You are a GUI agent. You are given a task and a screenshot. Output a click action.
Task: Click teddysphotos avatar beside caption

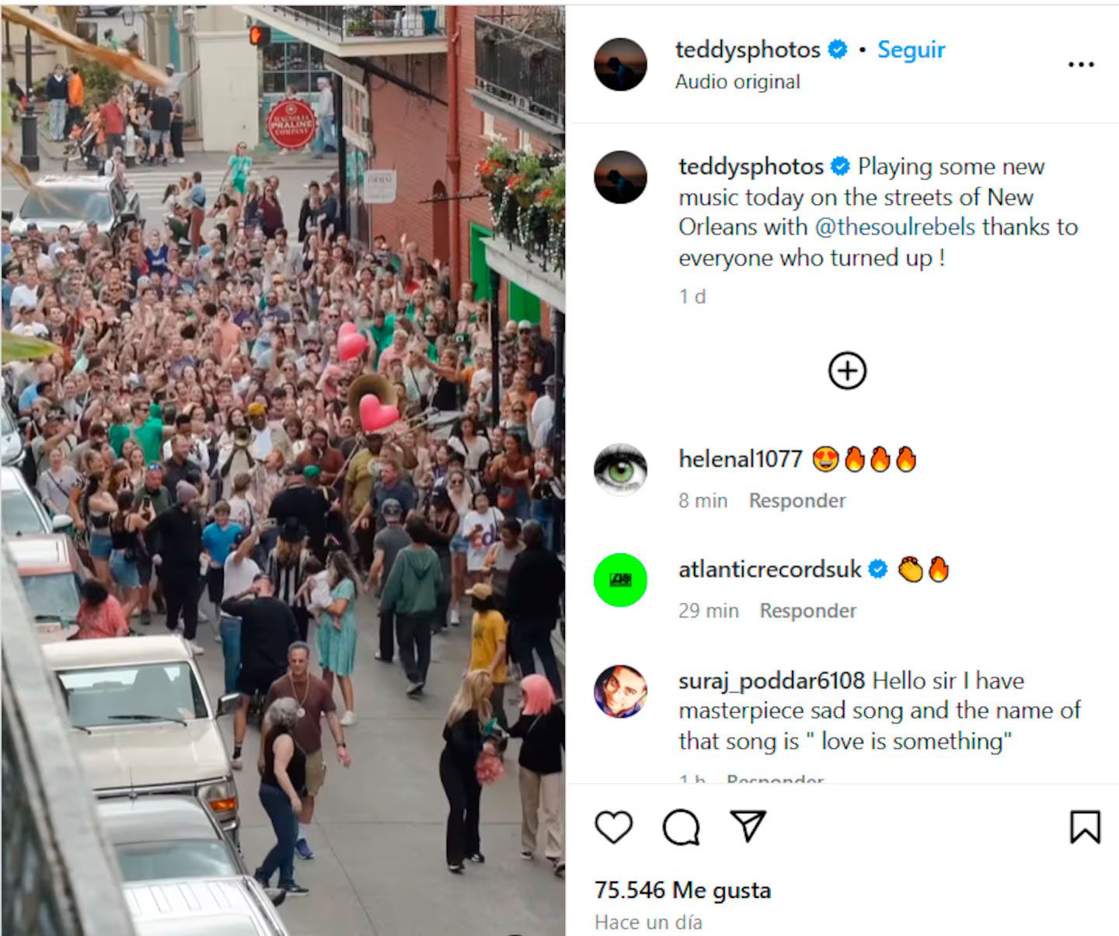620,178
